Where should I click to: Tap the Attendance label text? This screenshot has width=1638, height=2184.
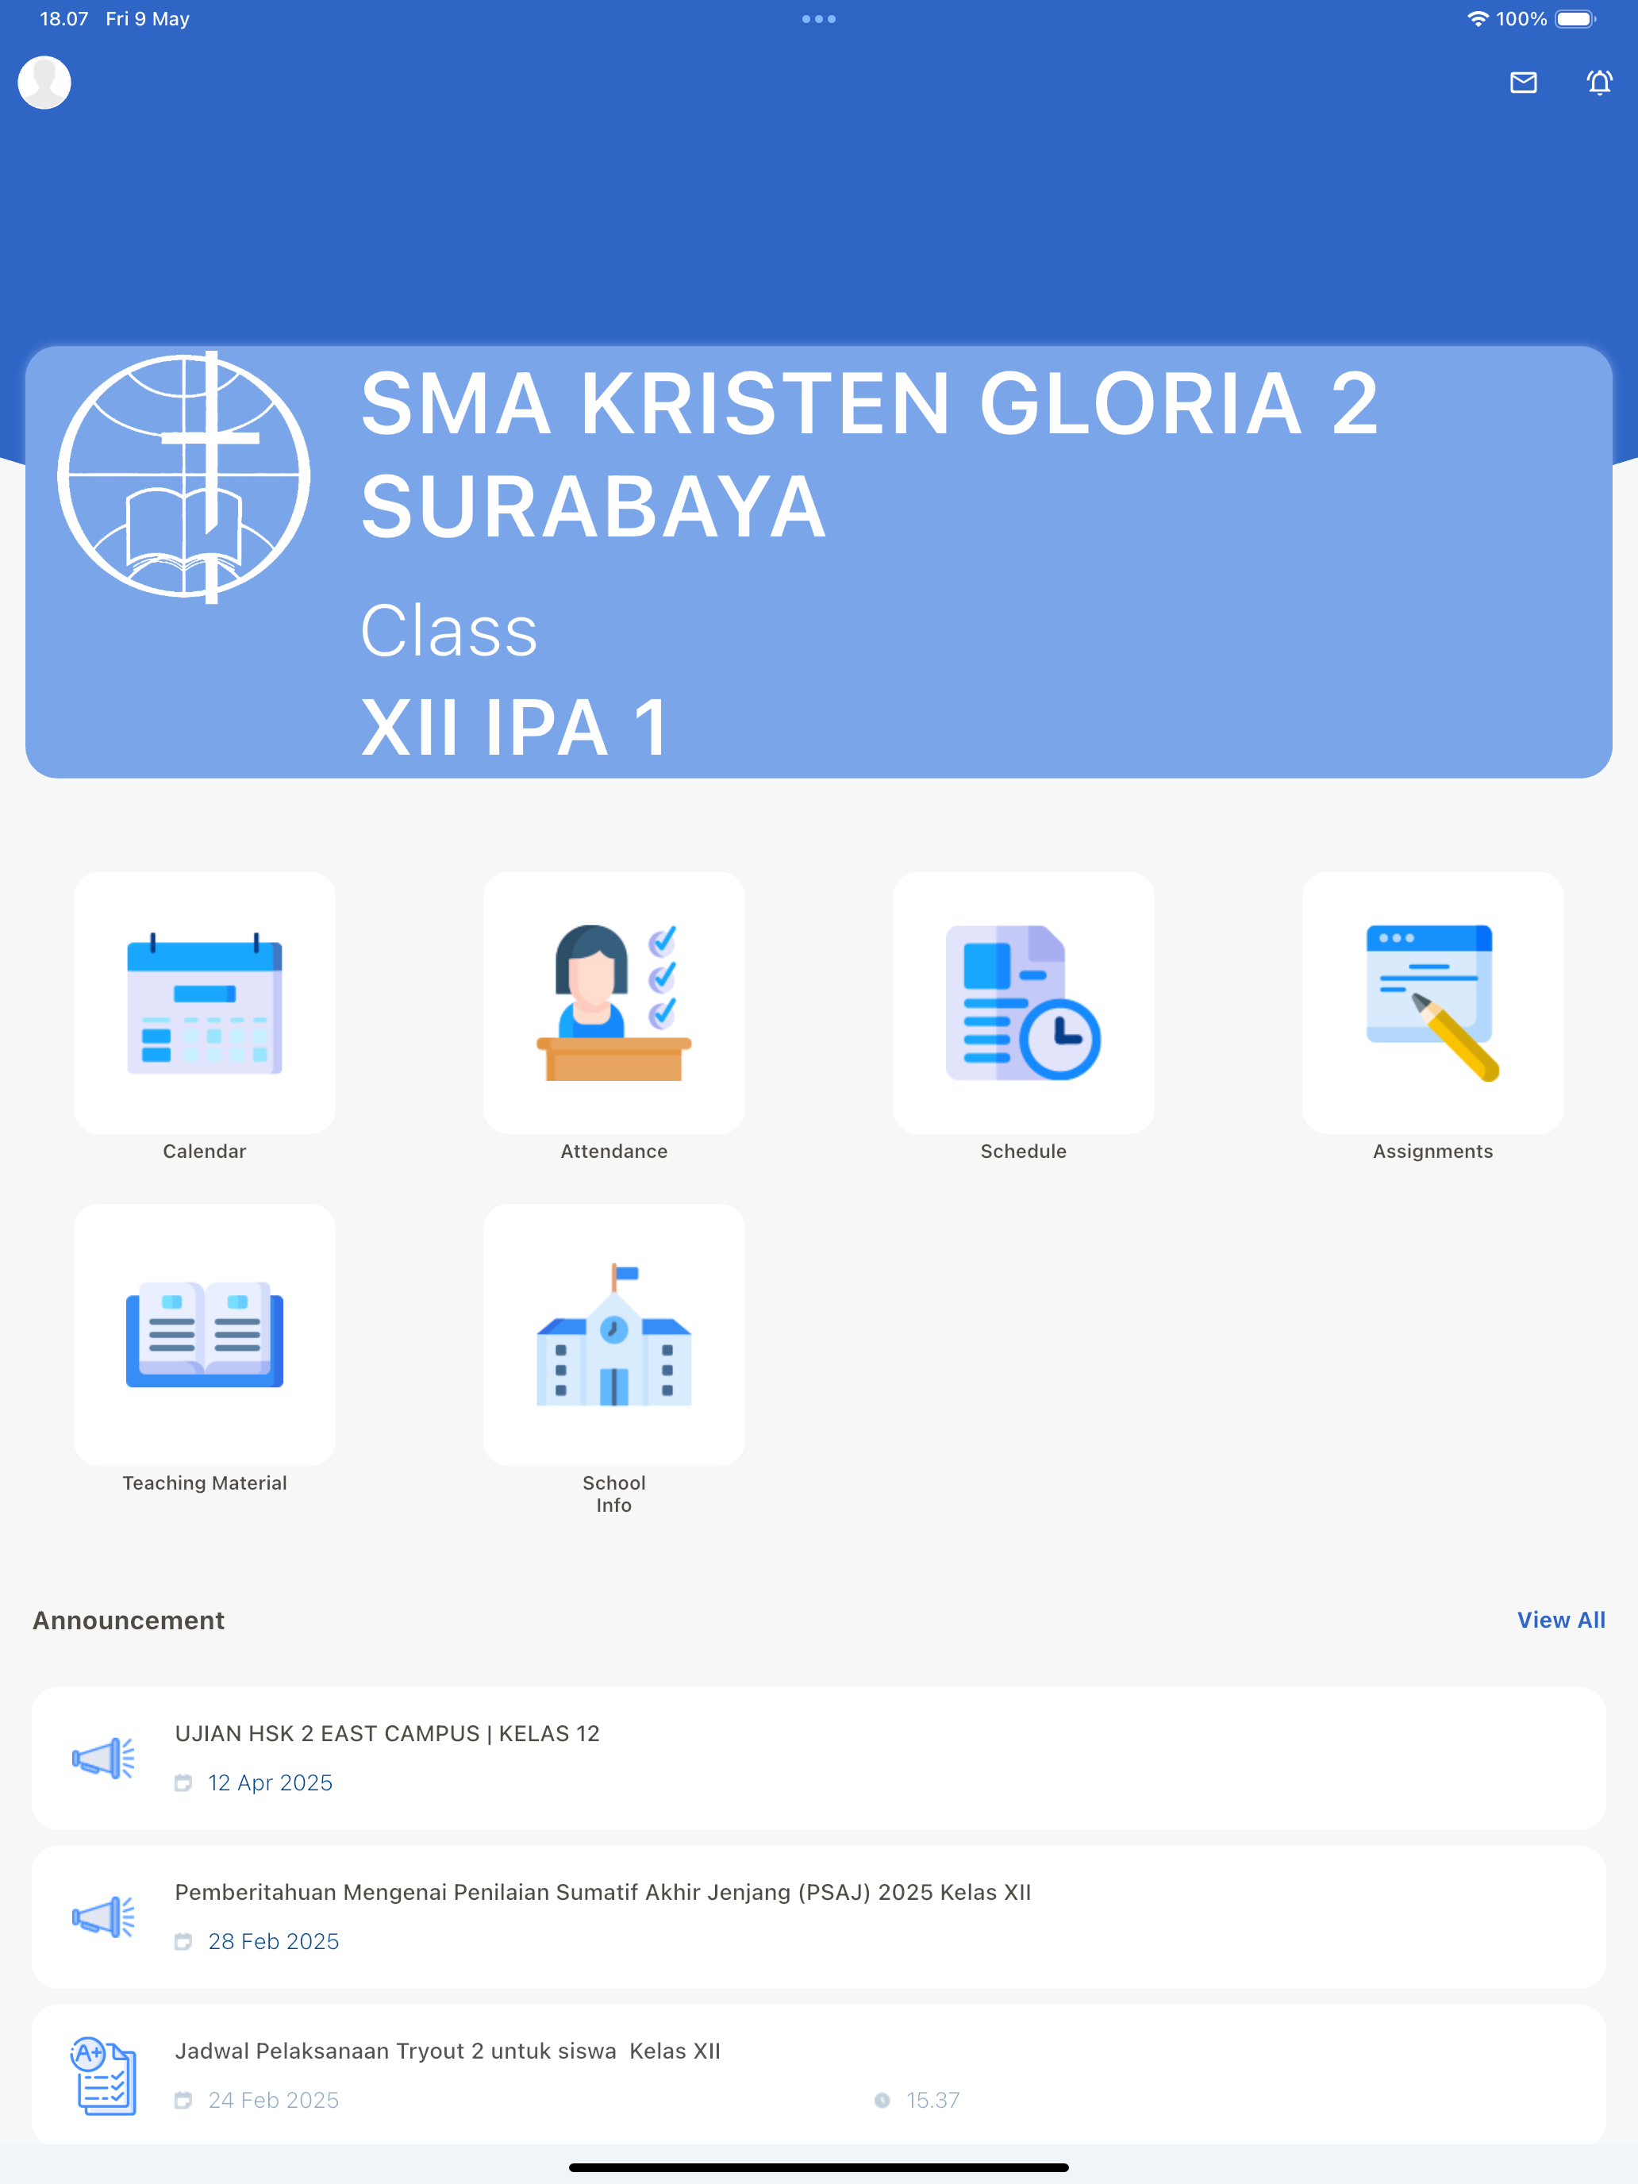point(614,1152)
